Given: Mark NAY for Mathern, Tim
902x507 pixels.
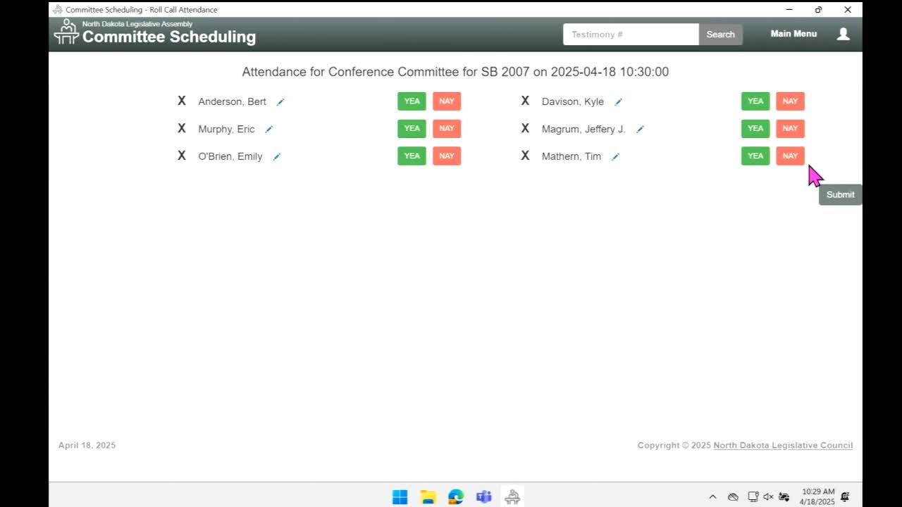Looking at the screenshot, I should [790, 156].
